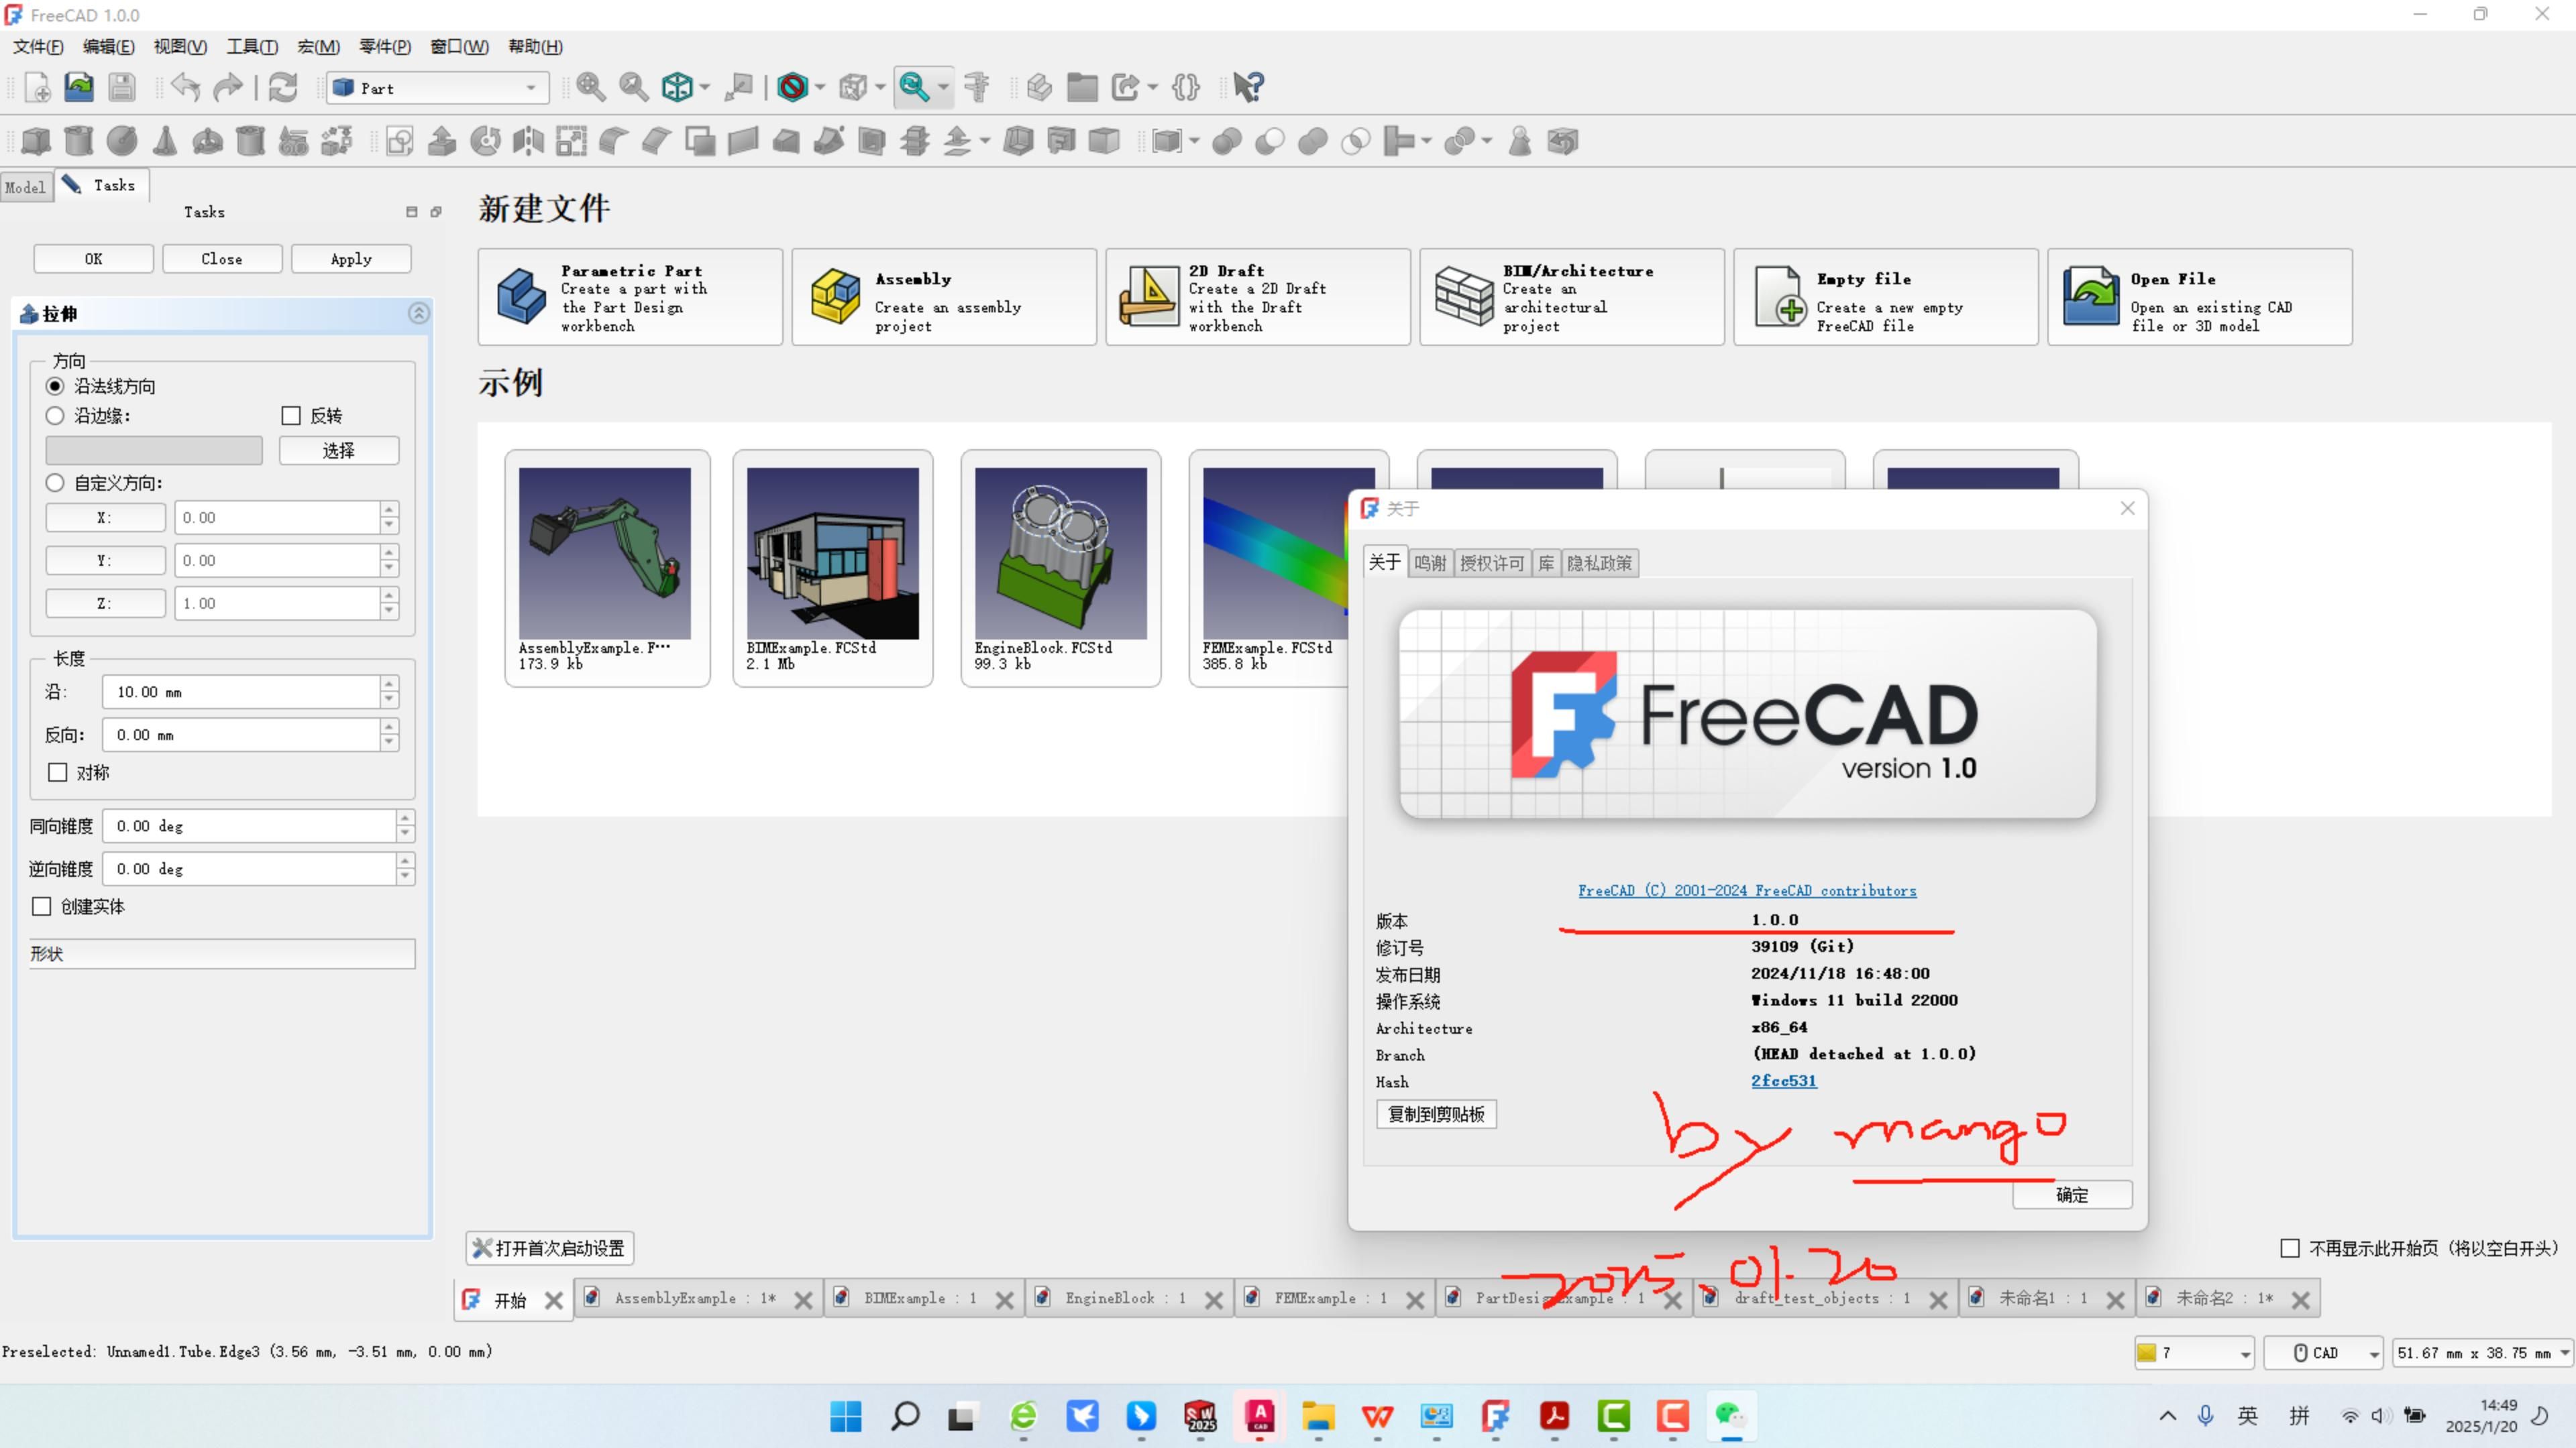Viewport: 2576px width, 1448px height.
Task: Select the Fillet tool in the toolbar
Action: 613,141
